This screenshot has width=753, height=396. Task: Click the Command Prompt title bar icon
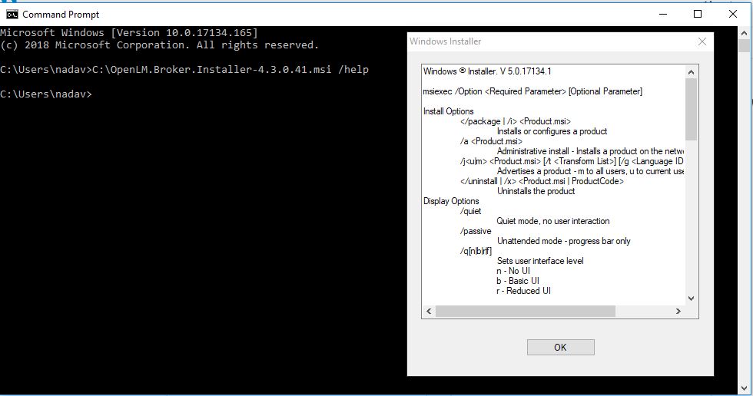(12, 14)
